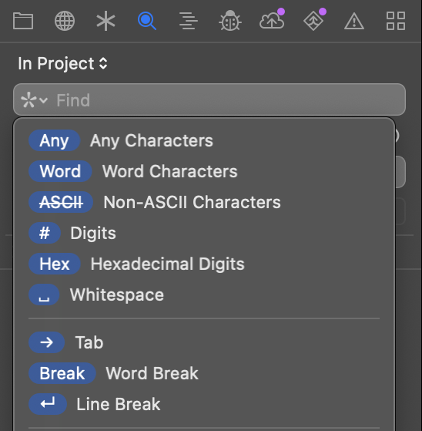Open the grid of sidebar panels
This screenshot has height=431, width=422.
[x=396, y=21]
